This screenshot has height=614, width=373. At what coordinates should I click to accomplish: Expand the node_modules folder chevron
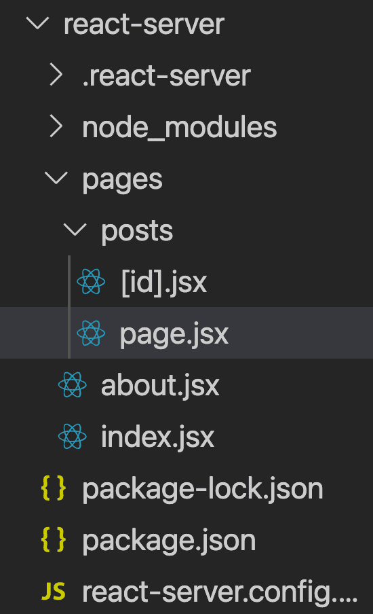tap(56, 127)
